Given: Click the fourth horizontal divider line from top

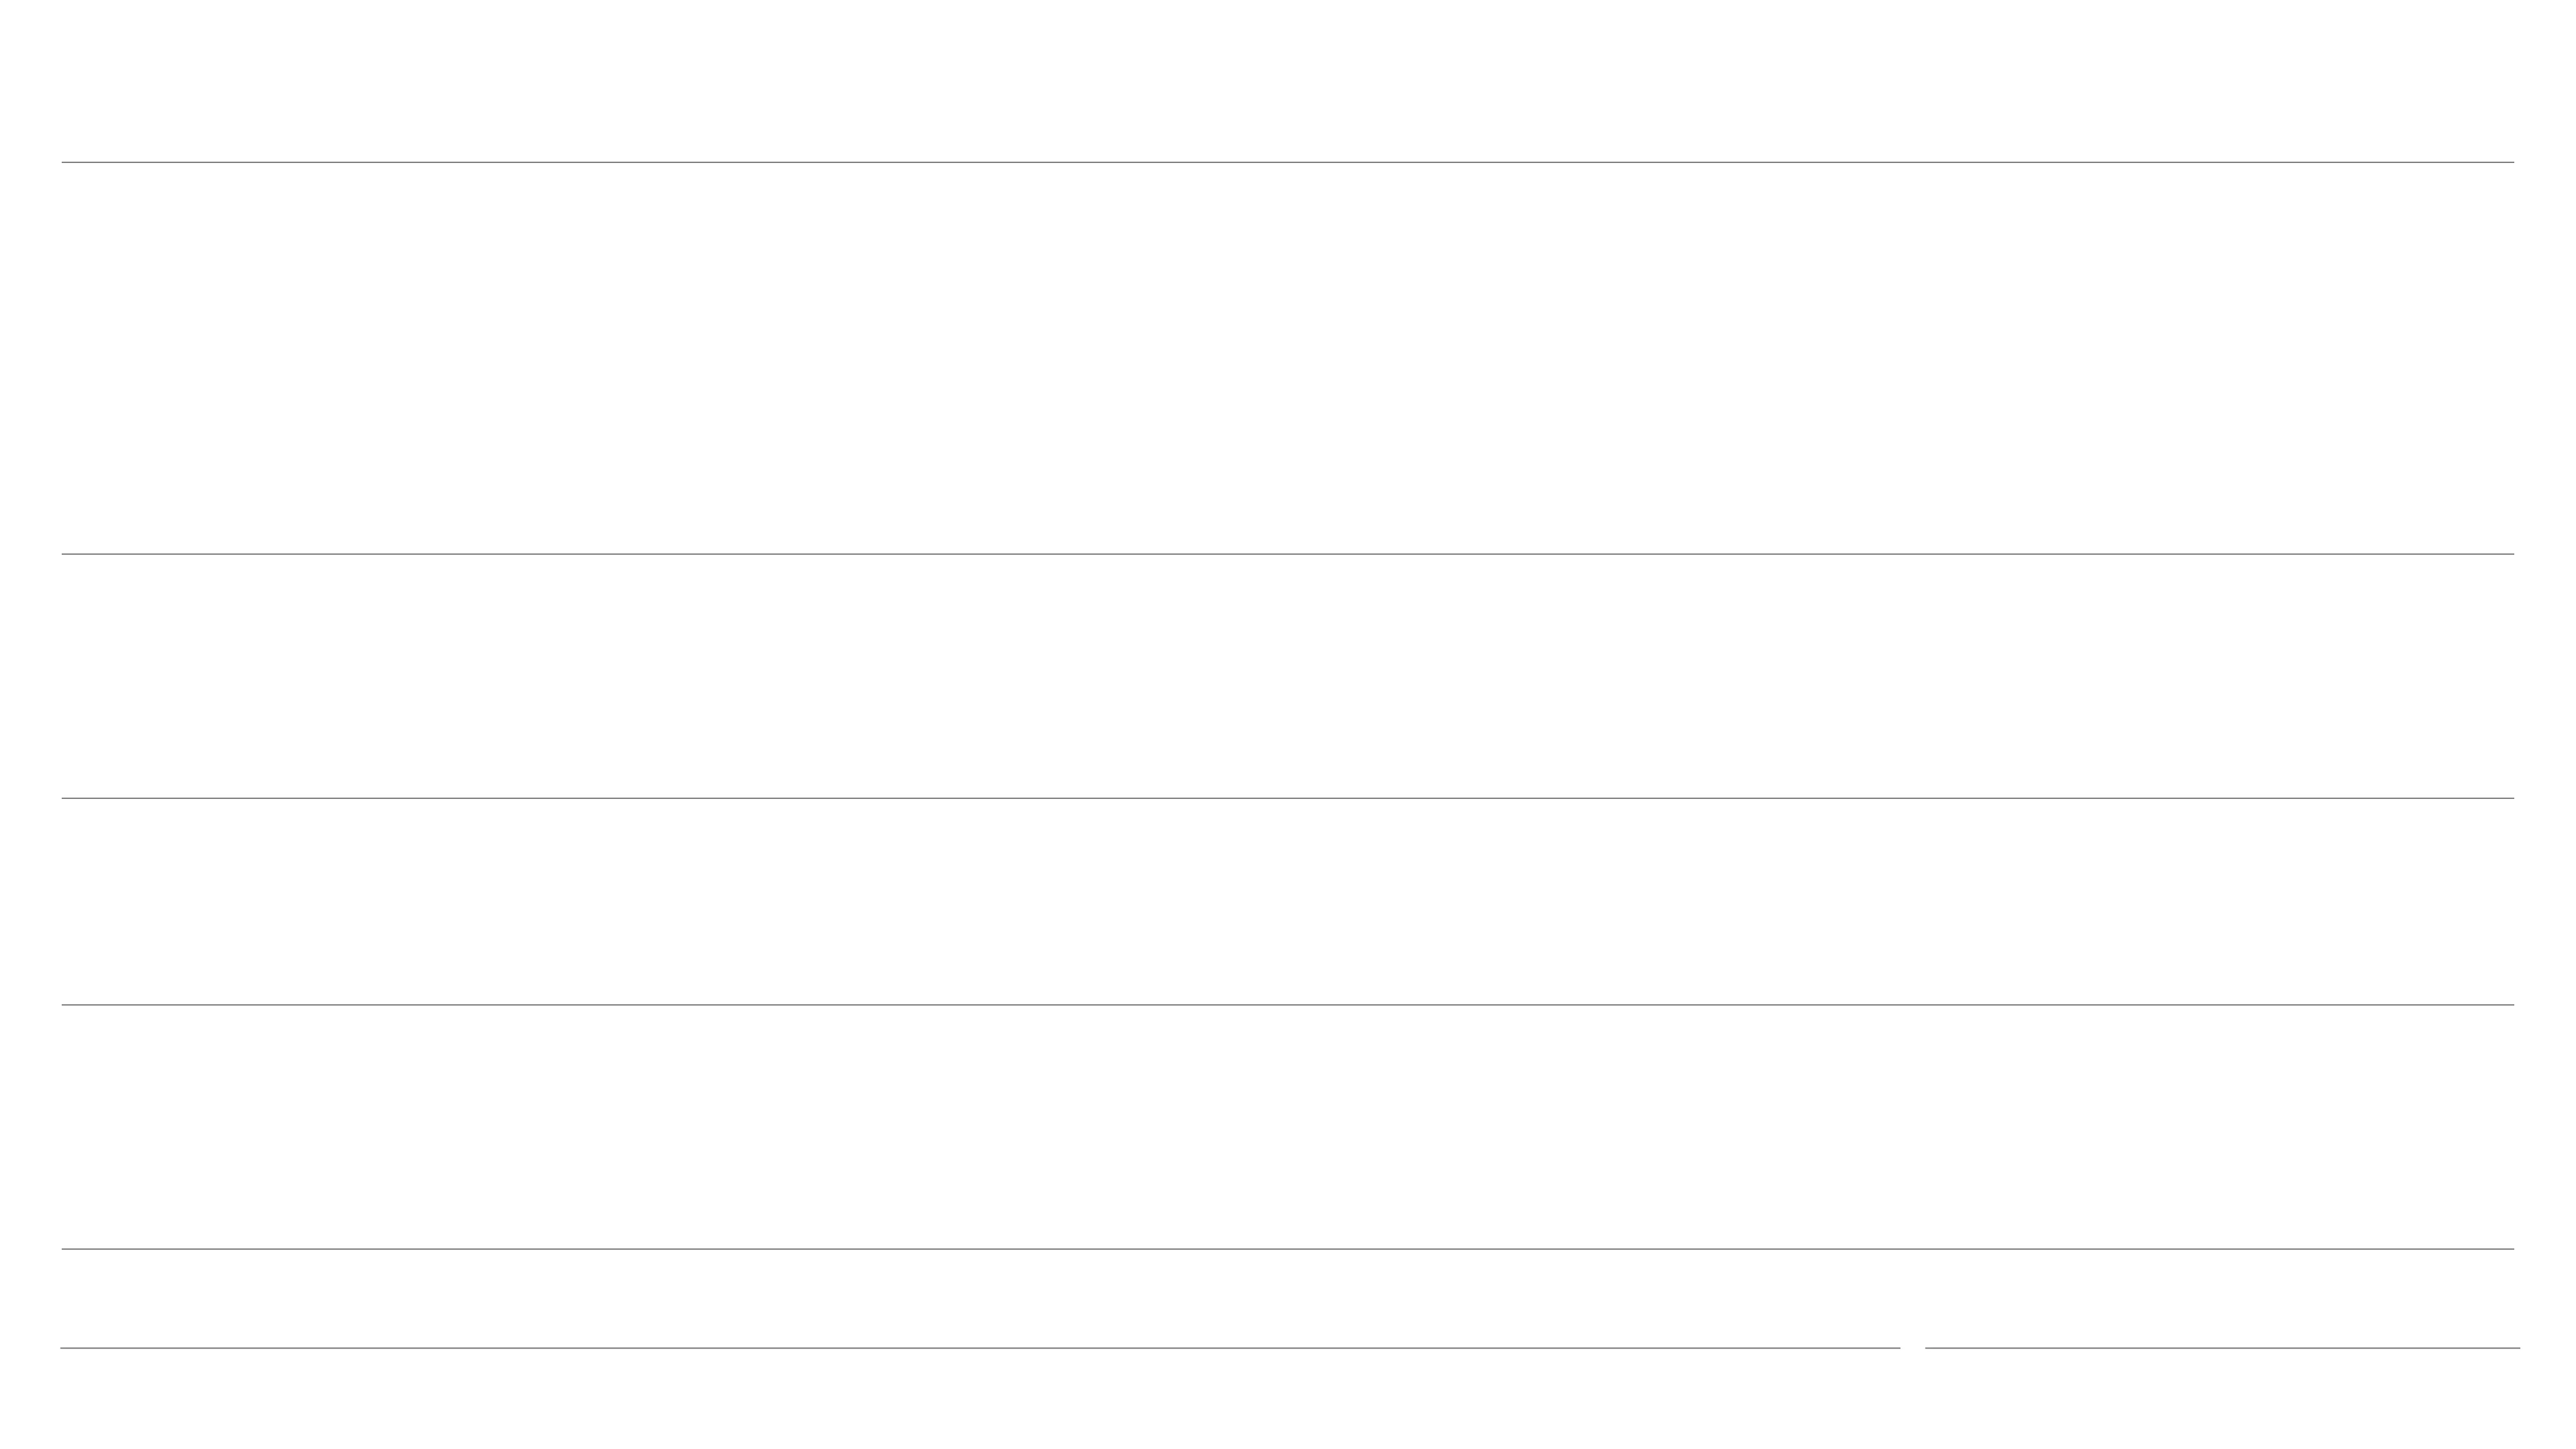Looking at the screenshot, I should (x=1287, y=1005).
